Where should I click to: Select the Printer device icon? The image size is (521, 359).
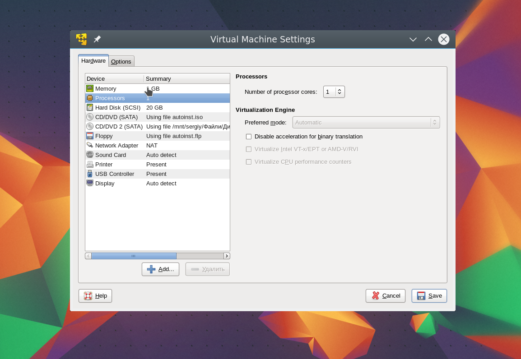pyautogui.click(x=90, y=165)
